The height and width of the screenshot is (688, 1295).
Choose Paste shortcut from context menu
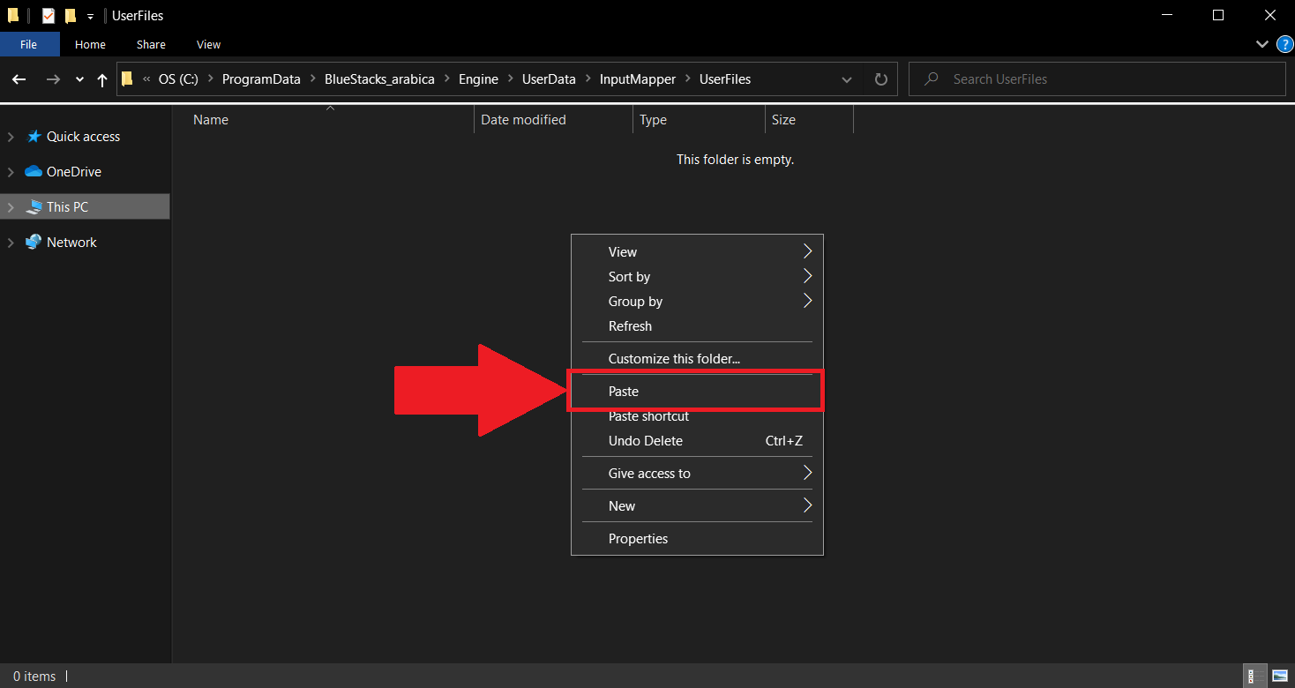(x=697, y=416)
